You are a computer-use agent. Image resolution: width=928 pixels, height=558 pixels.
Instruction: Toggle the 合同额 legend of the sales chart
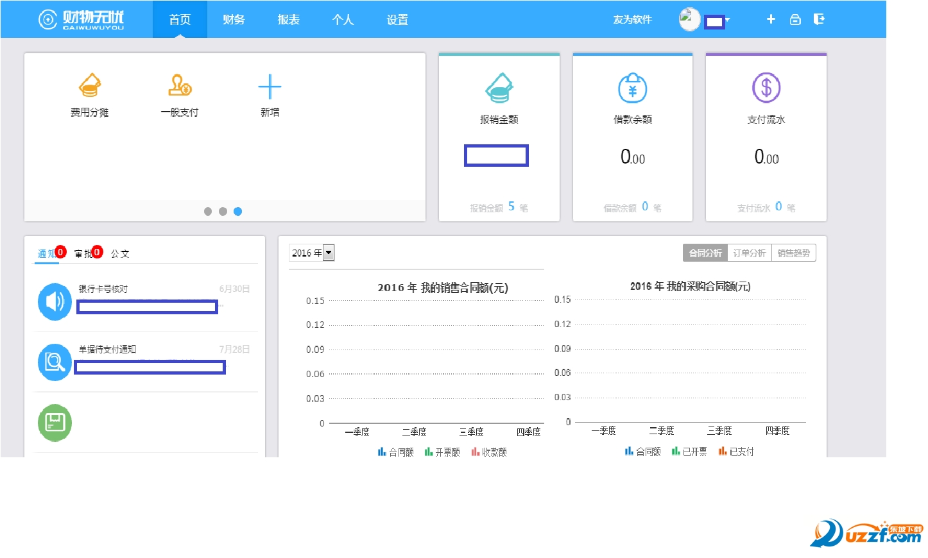point(396,452)
